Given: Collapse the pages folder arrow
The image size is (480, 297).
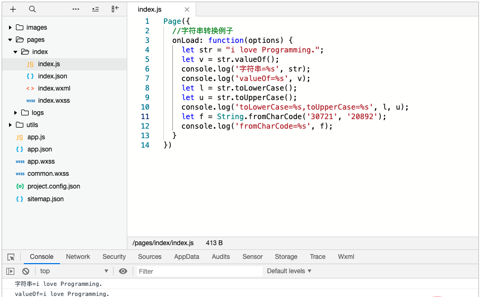Looking at the screenshot, I should 10,40.
